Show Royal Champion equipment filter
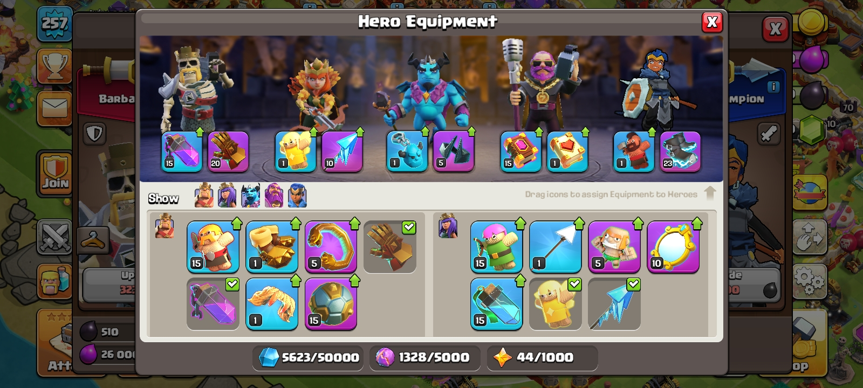 coord(297,195)
